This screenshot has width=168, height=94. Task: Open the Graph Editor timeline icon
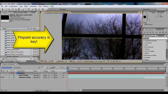point(64,68)
